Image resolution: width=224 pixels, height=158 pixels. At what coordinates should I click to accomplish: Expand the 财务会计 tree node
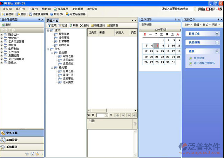(2, 35)
